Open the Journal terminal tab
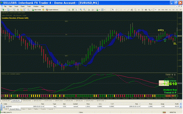 (x=51, y=109)
